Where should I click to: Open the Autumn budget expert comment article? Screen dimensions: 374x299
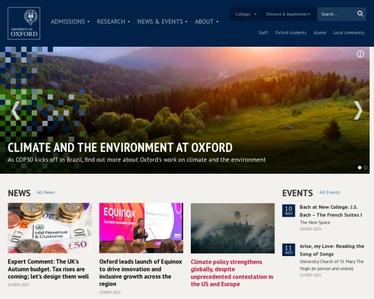[48, 269]
